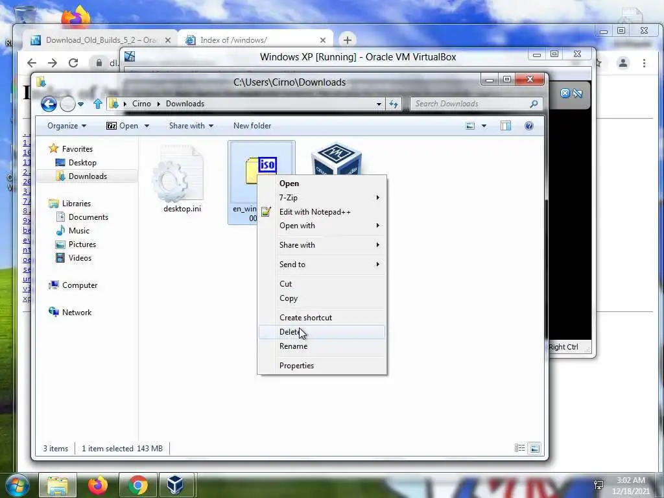This screenshot has width=664, height=498.
Task: Open the Share with toolbar menu
Action: (x=191, y=126)
